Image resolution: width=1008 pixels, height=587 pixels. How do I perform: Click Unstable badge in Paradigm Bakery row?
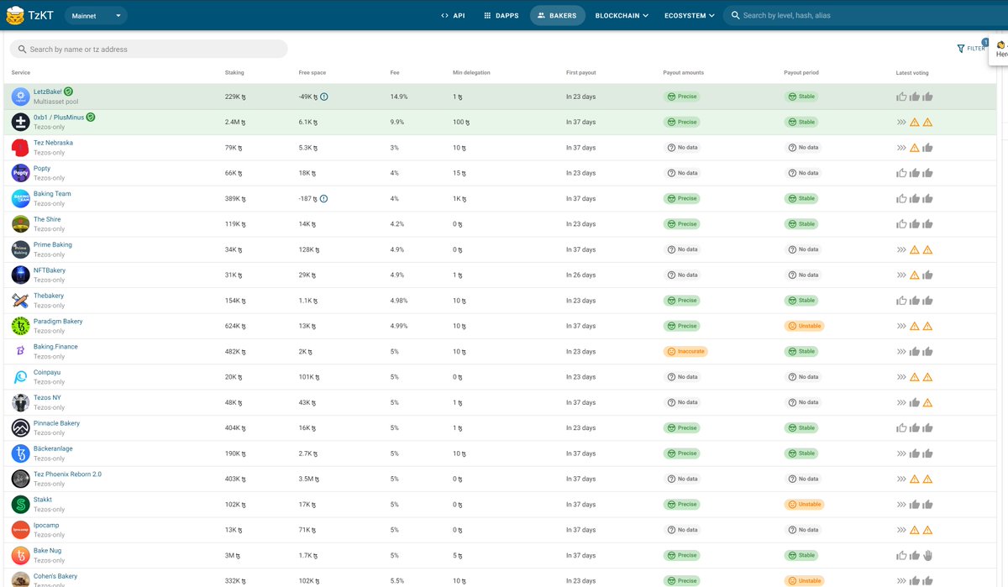point(804,326)
